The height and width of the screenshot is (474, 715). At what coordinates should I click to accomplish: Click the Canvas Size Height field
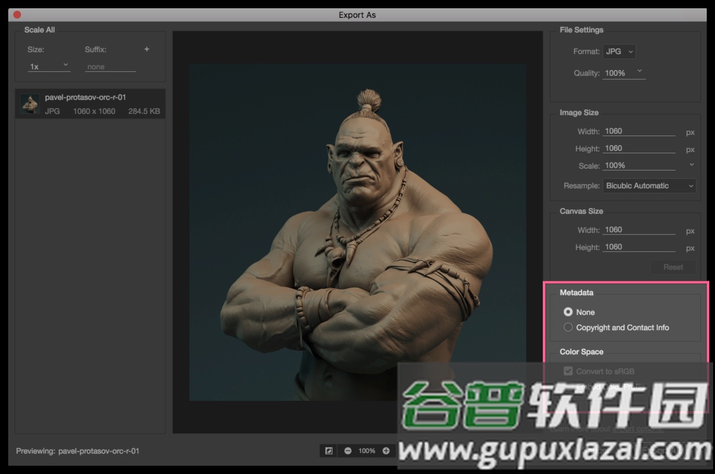point(639,247)
